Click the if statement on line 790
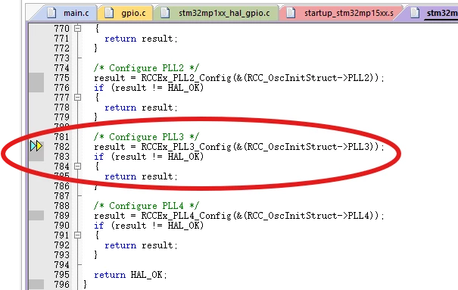Screen dimensions: 458x290 coord(148,226)
